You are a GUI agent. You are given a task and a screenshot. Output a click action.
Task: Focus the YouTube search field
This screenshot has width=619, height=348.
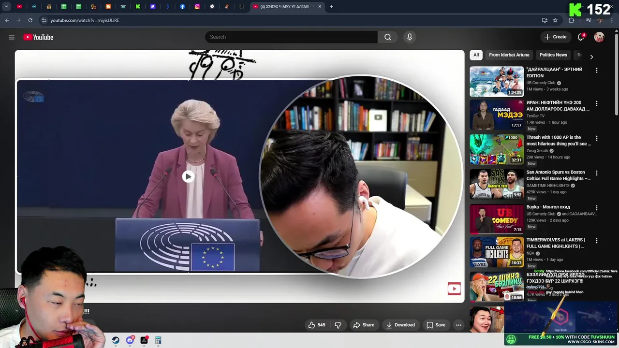291,37
